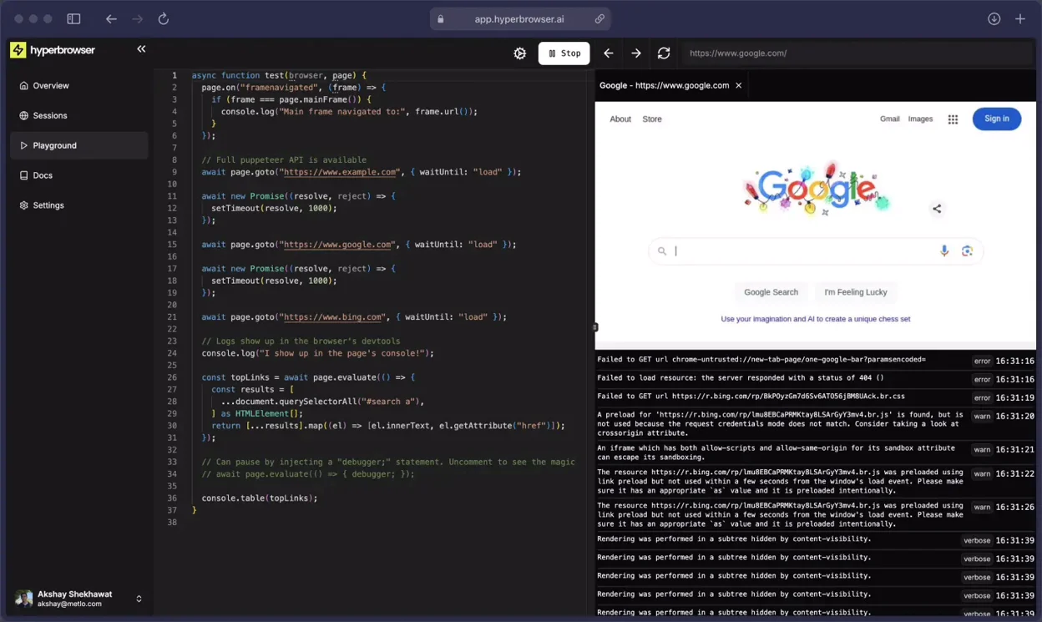The height and width of the screenshot is (622, 1042).
Task: Close the Google browser tab
Action: click(x=738, y=84)
